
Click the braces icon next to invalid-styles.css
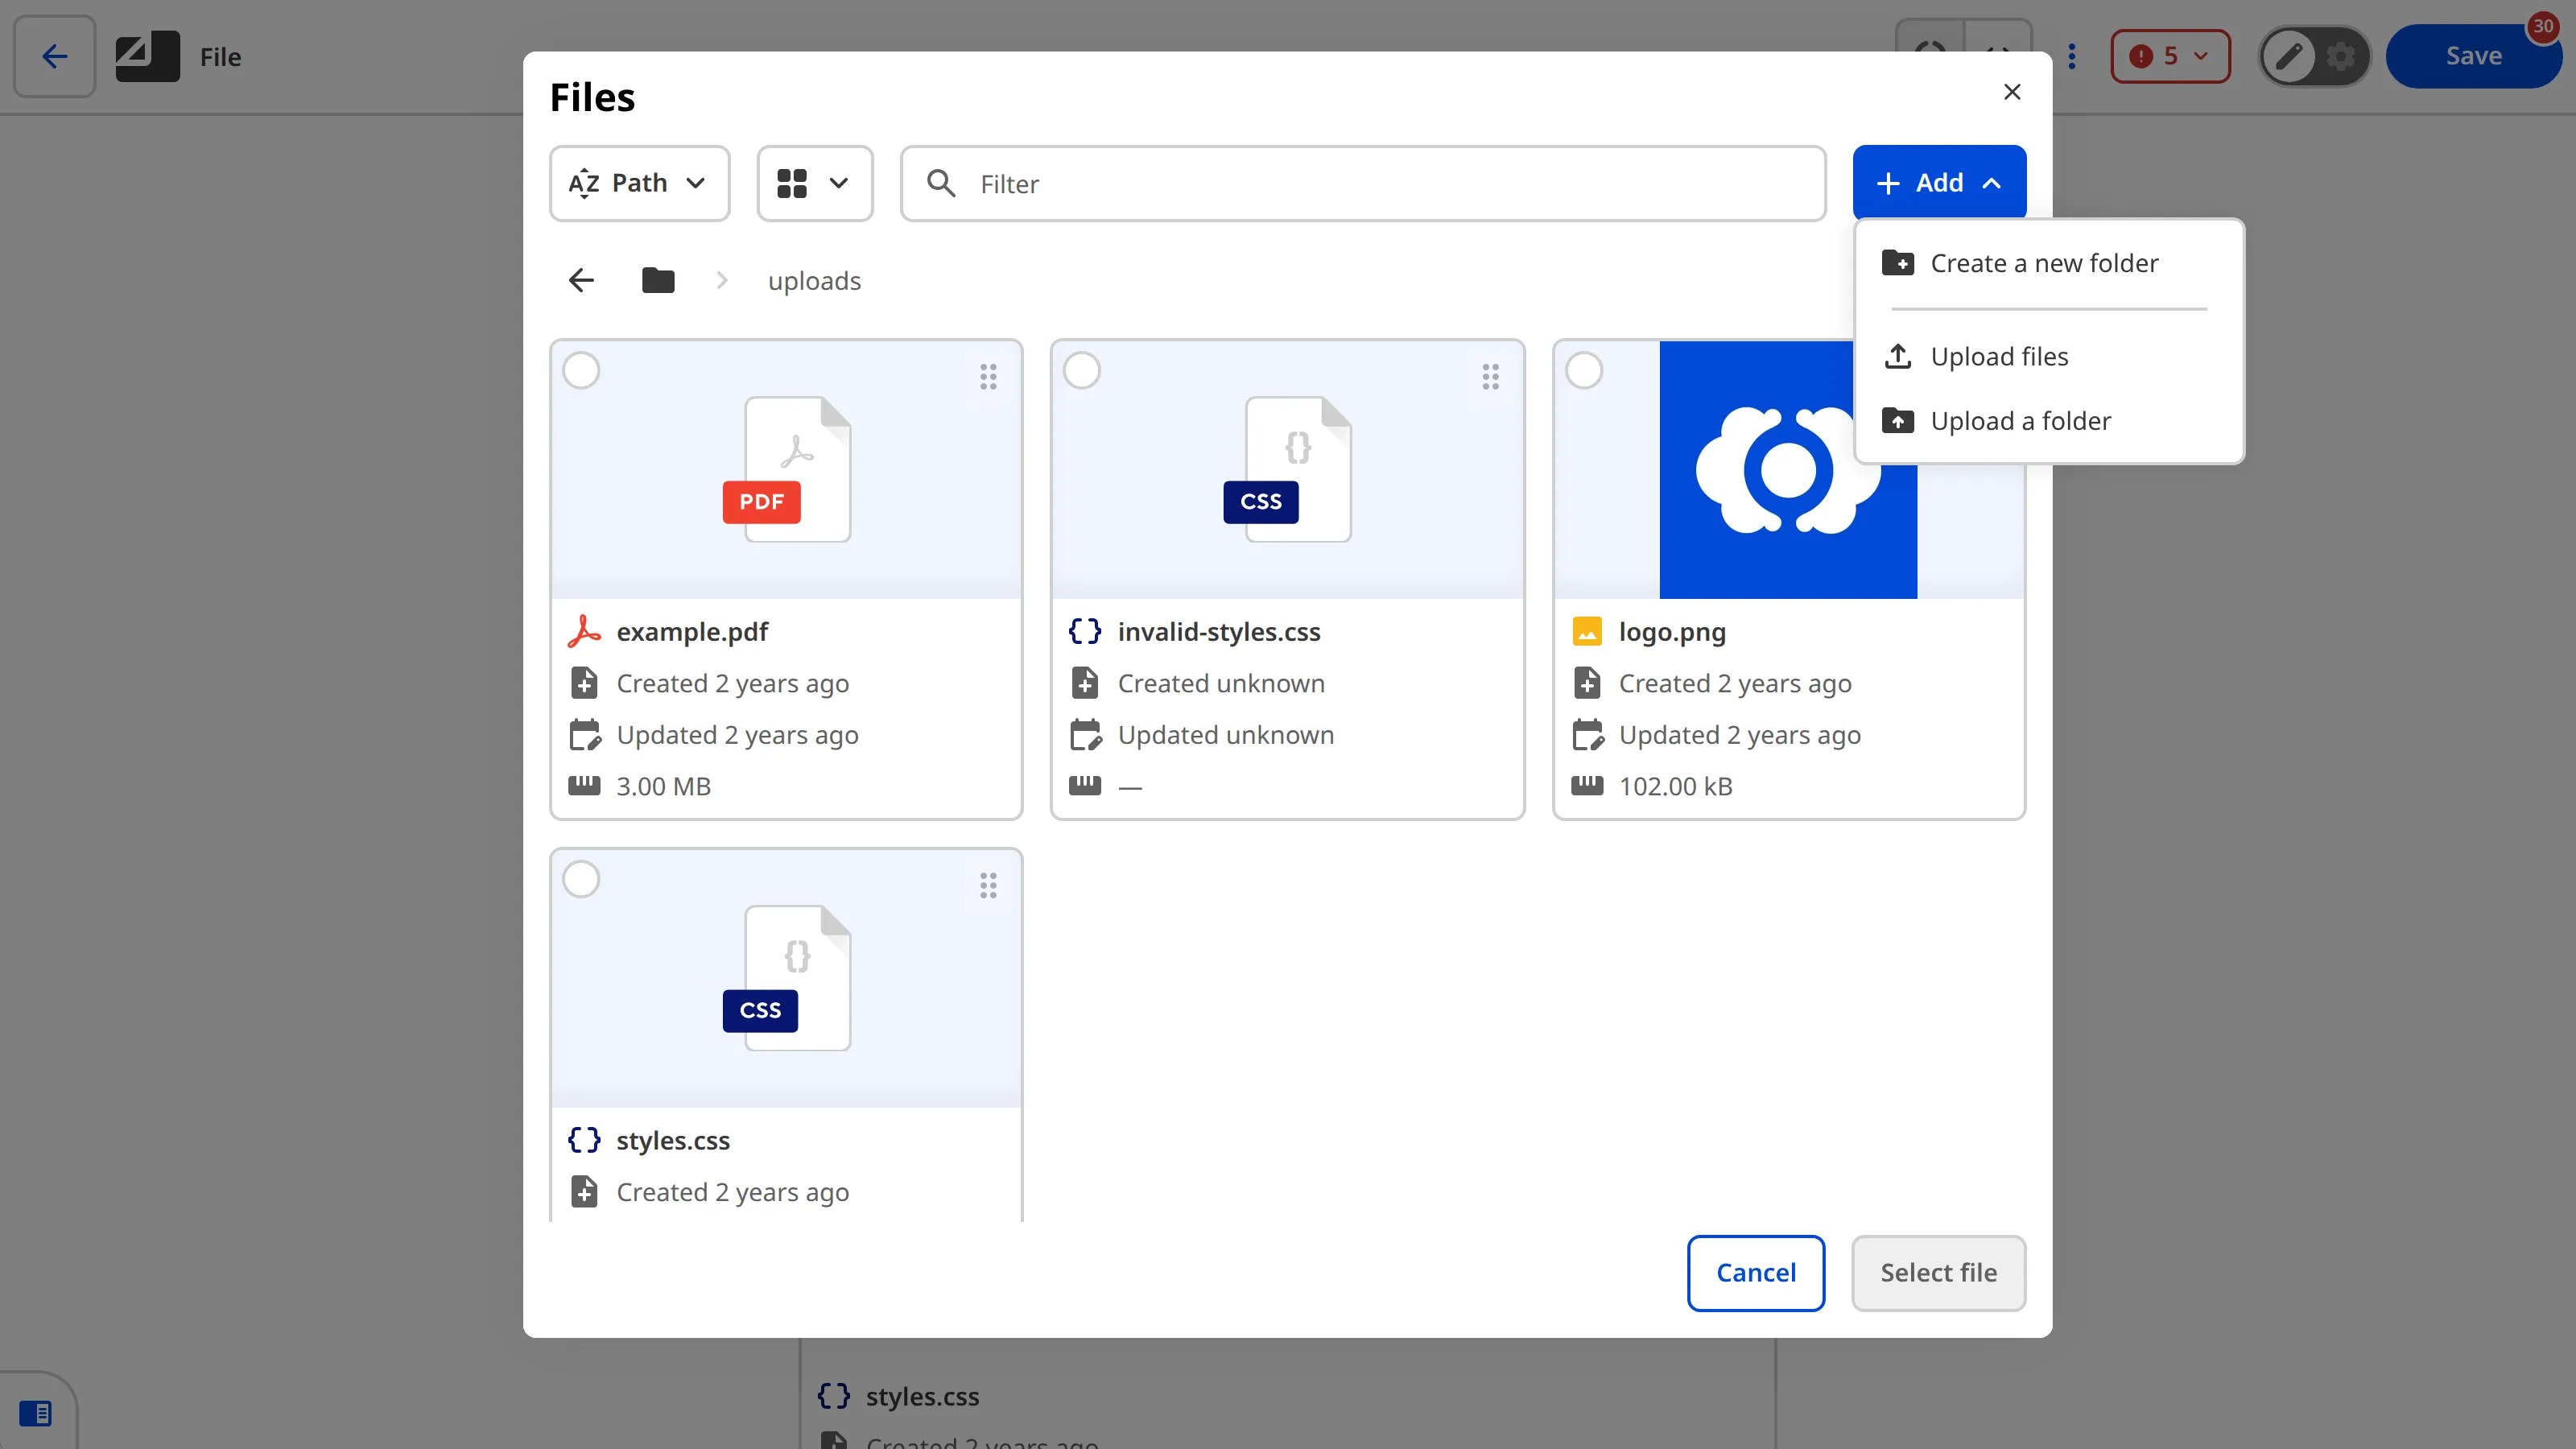click(x=1085, y=632)
